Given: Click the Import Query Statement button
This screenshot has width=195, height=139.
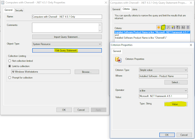Looking at the screenshot, I should point(67,37).
